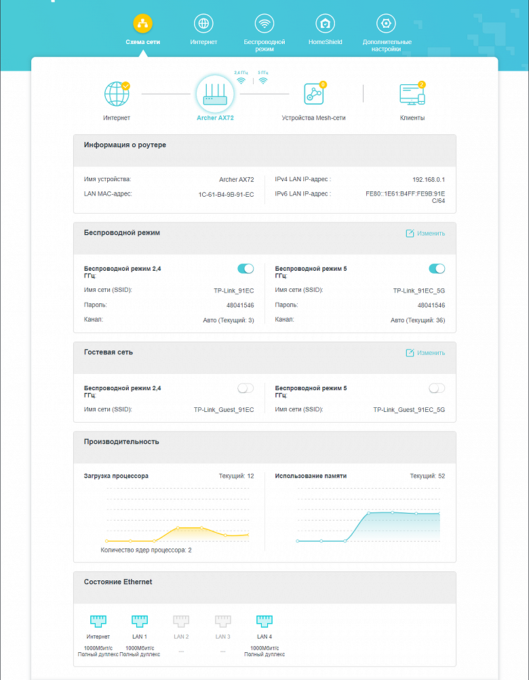Select the Archer AX72 router icon
Viewport: 529px width, 680px height.
[x=215, y=94]
